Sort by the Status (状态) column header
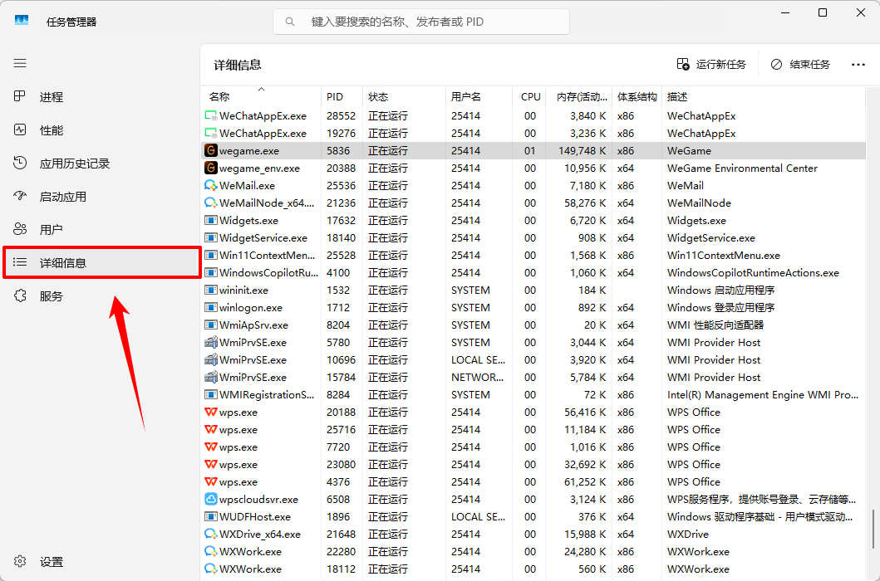Image resolution: width=880 pixels, height=581 pixels. click(x=404, y=96)
